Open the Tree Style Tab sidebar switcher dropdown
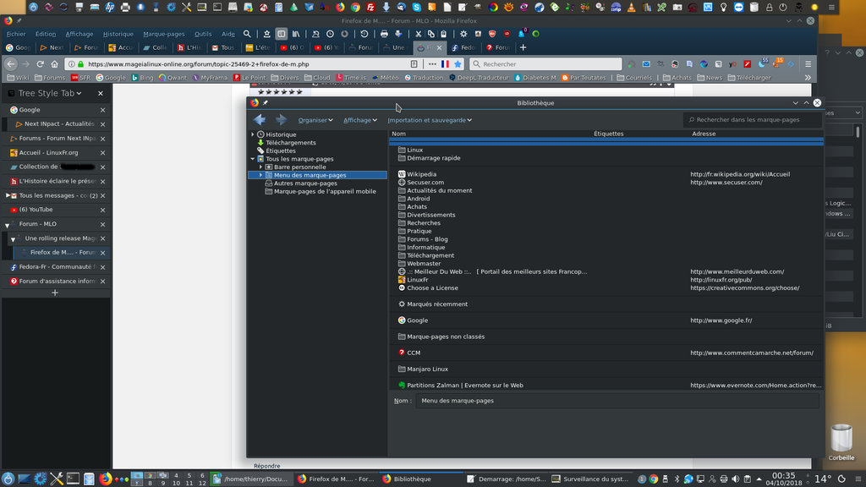866x487 pixels. pyautogui.click(x=50, y=93)
